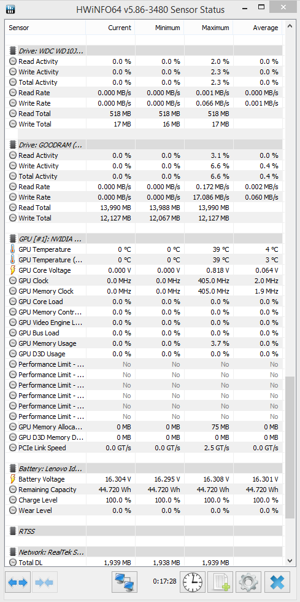
Task: Select the GPU Core Voltage sensor row
Action: click(x=145, y=270)
